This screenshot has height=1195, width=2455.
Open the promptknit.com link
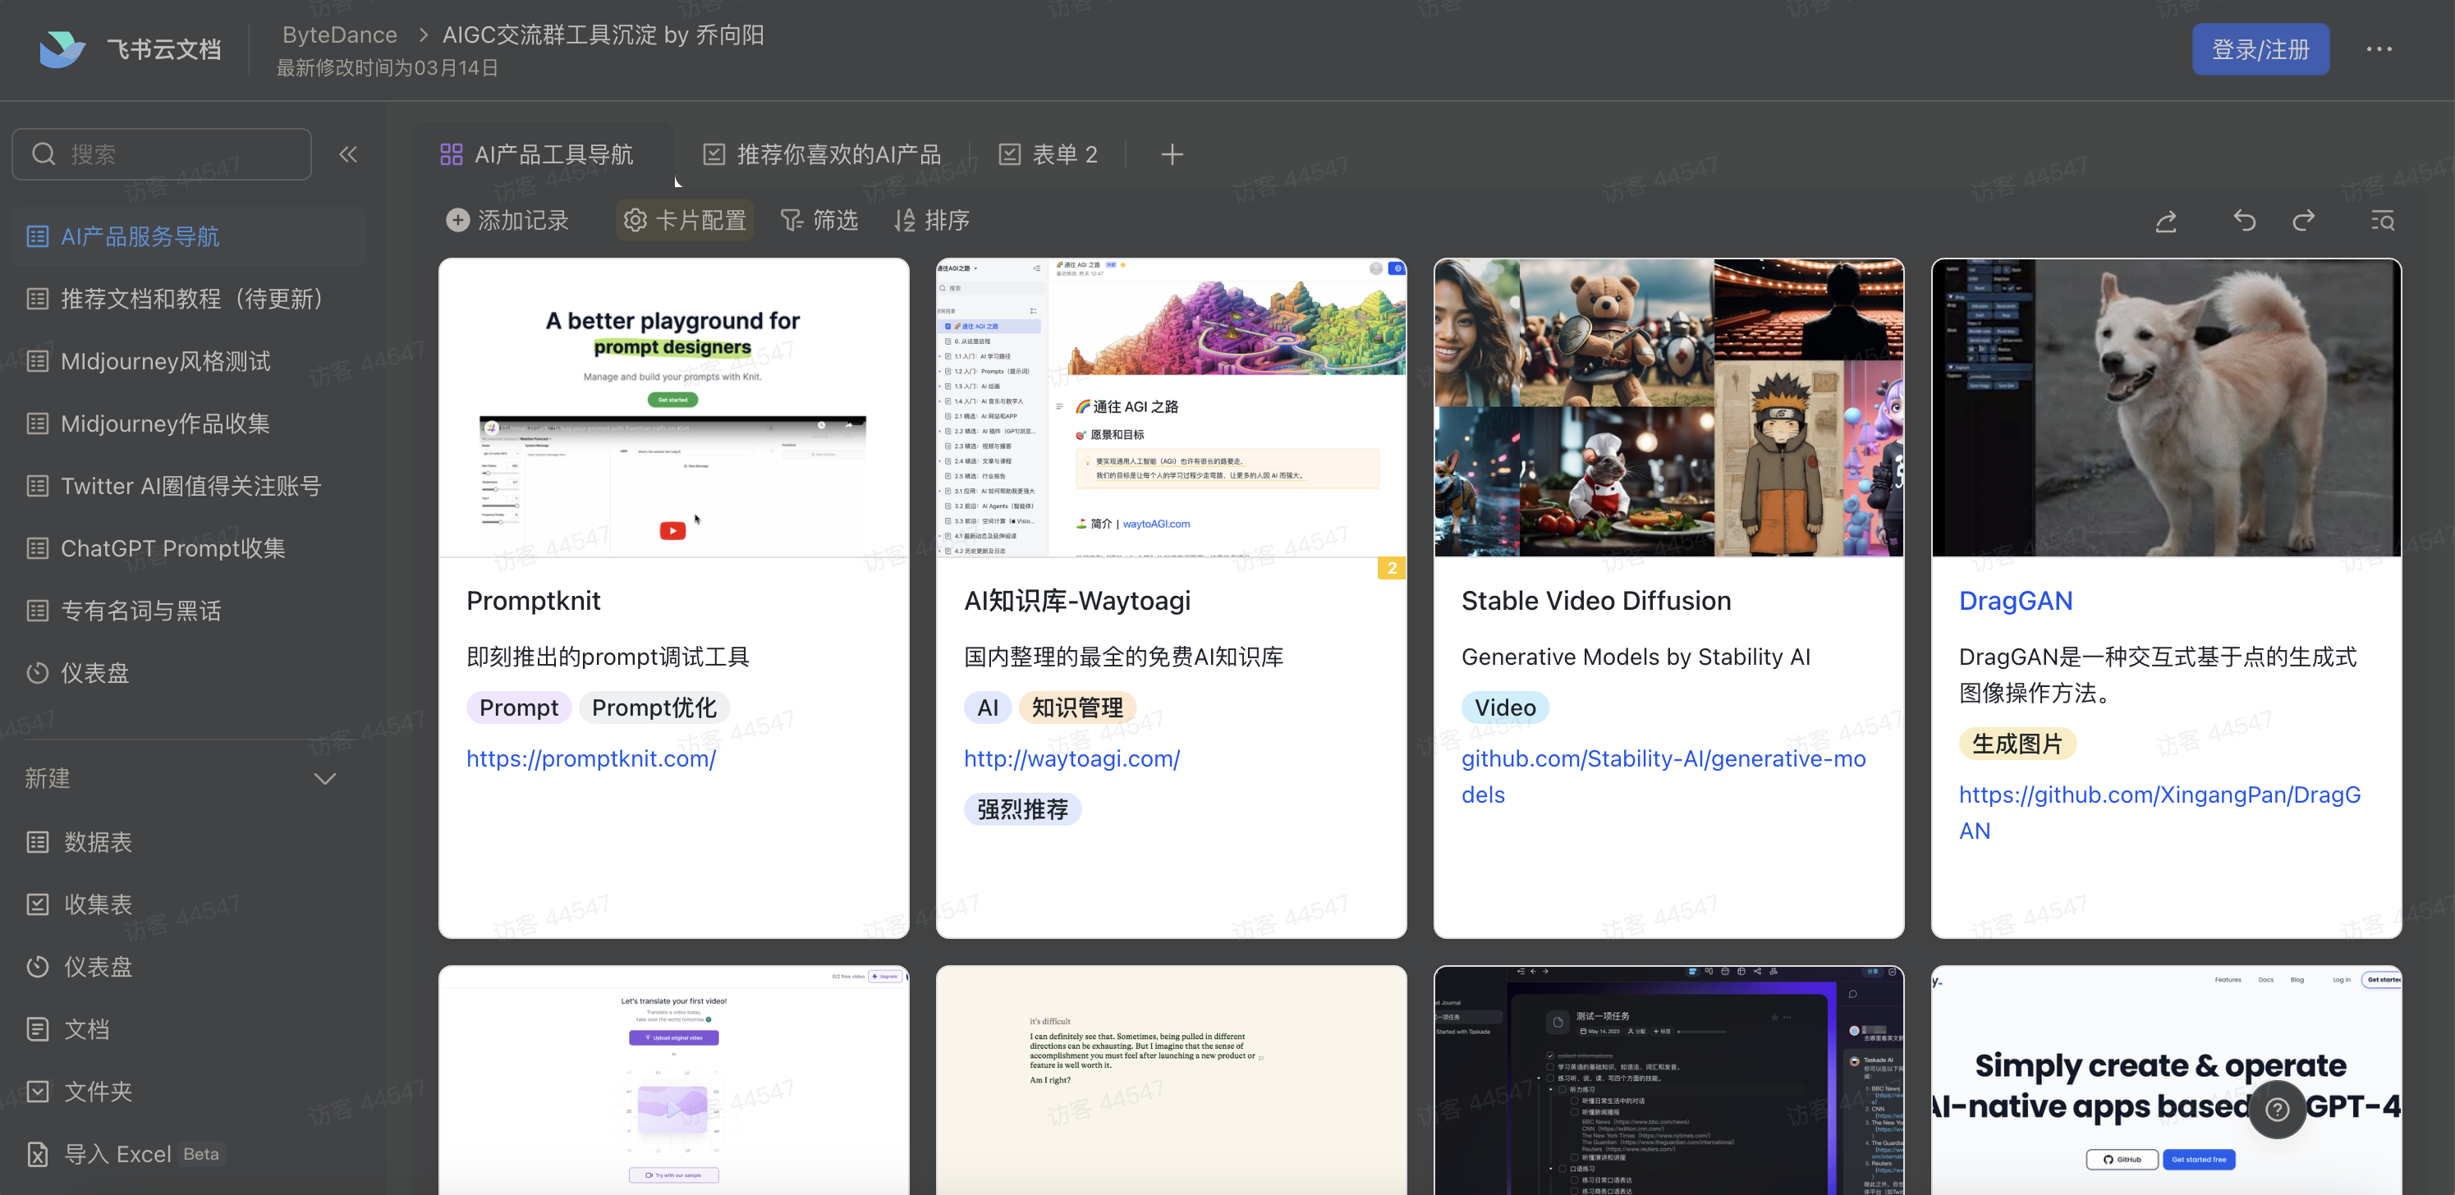(x=591, y=758)
